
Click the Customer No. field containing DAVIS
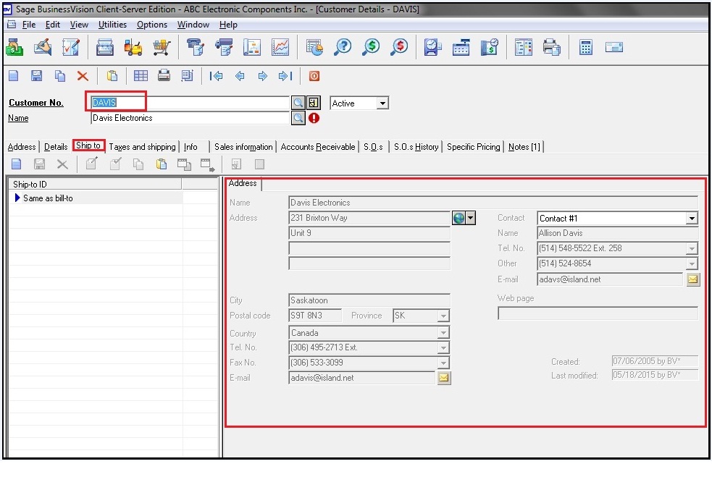pyautogui.click(x=190, y=103)
